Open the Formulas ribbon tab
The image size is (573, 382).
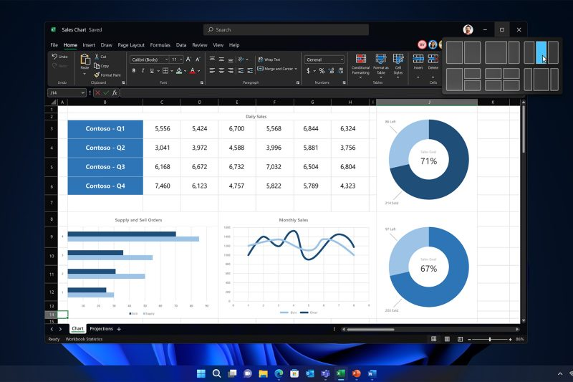[x=160, y=44]
